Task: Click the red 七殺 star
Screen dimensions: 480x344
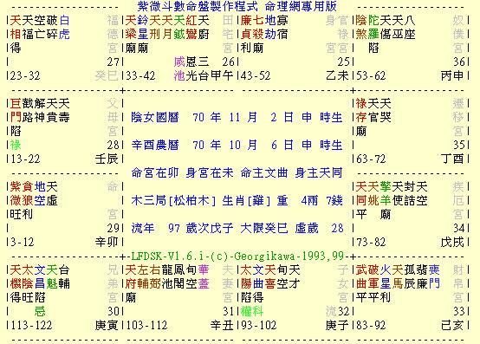Action: pyautogui.click(x=258, y=27)
